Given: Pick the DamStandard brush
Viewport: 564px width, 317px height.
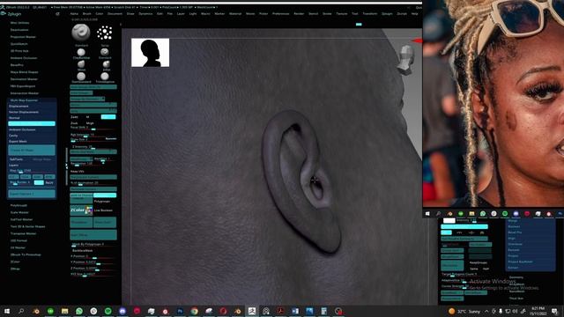Looking at the screenshot, I should 81,77.
